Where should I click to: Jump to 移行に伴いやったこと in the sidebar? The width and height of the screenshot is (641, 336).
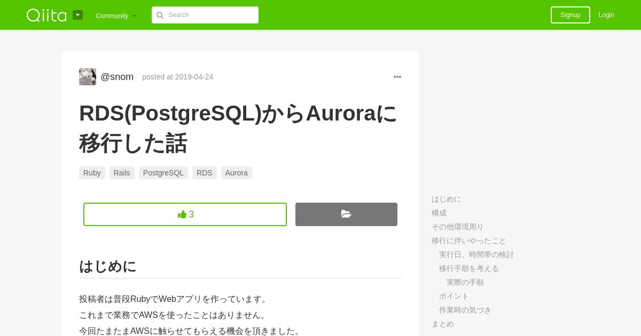click(x=469, y=241)
